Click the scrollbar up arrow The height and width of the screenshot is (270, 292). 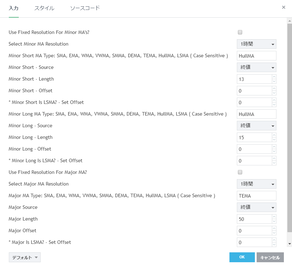click(x=290, y=21)
